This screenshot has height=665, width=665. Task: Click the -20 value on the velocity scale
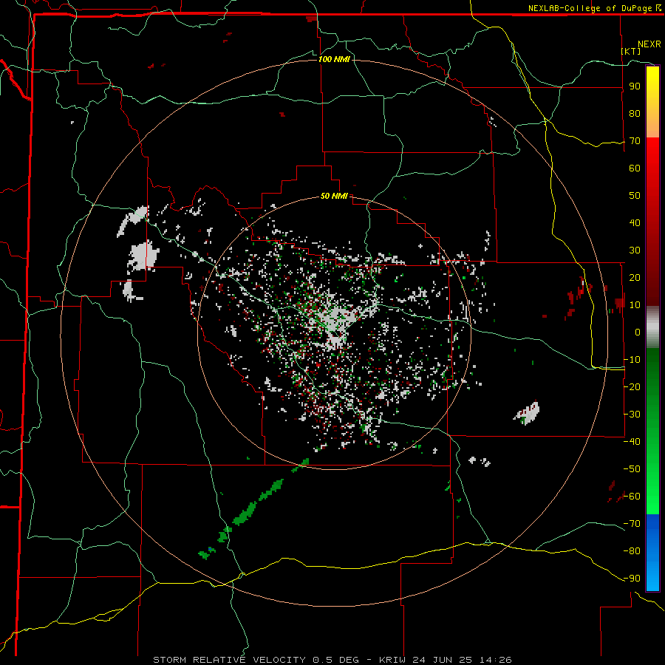[632, 386]
